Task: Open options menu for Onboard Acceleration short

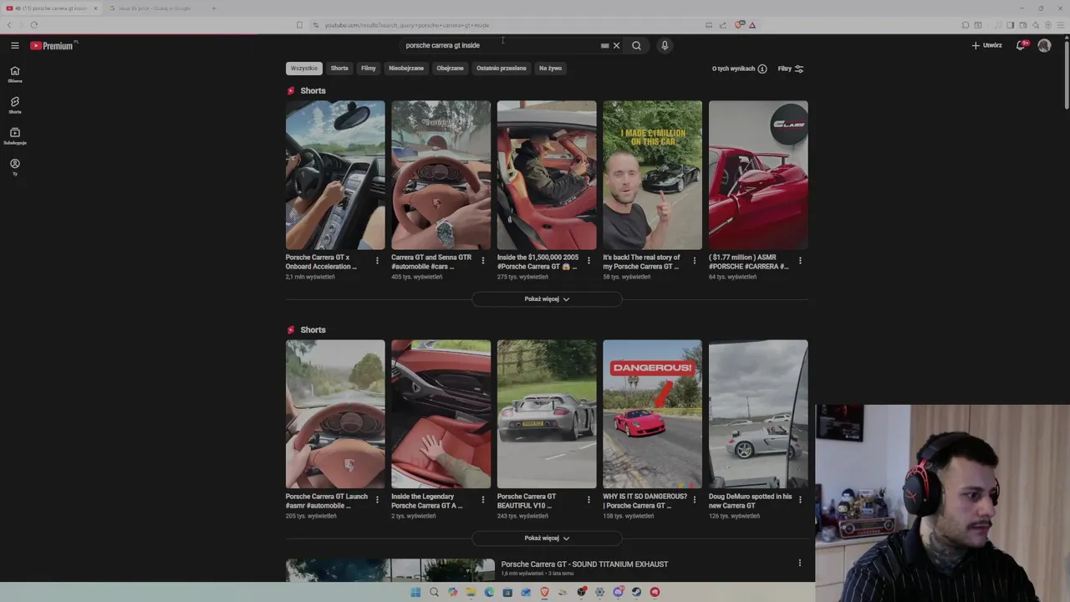Action: 377,261
